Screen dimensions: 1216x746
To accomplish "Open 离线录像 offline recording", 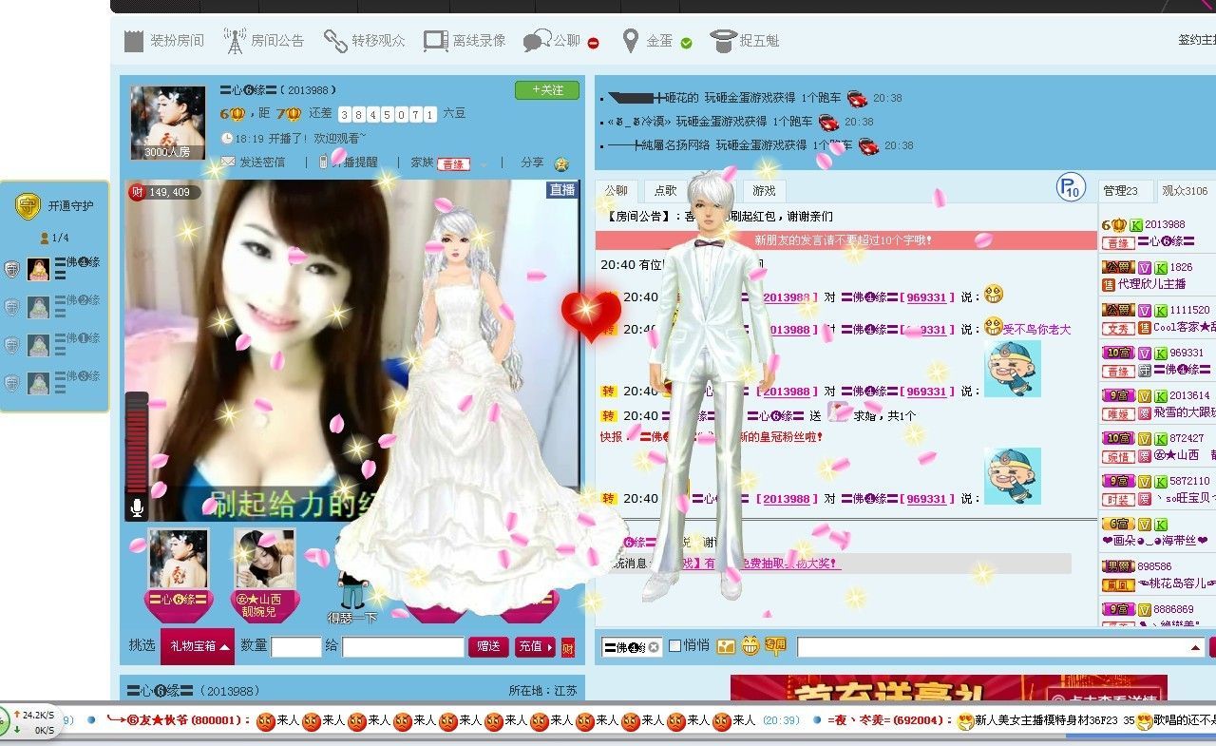I will pyautogui.click(x=465, y=41).
